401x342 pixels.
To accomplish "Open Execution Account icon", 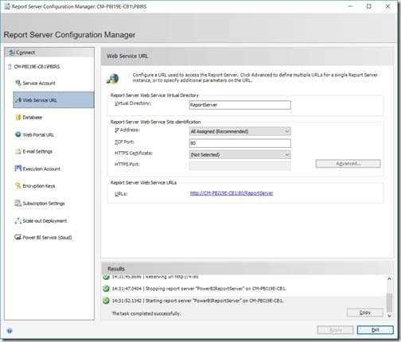I will point(18,169).
